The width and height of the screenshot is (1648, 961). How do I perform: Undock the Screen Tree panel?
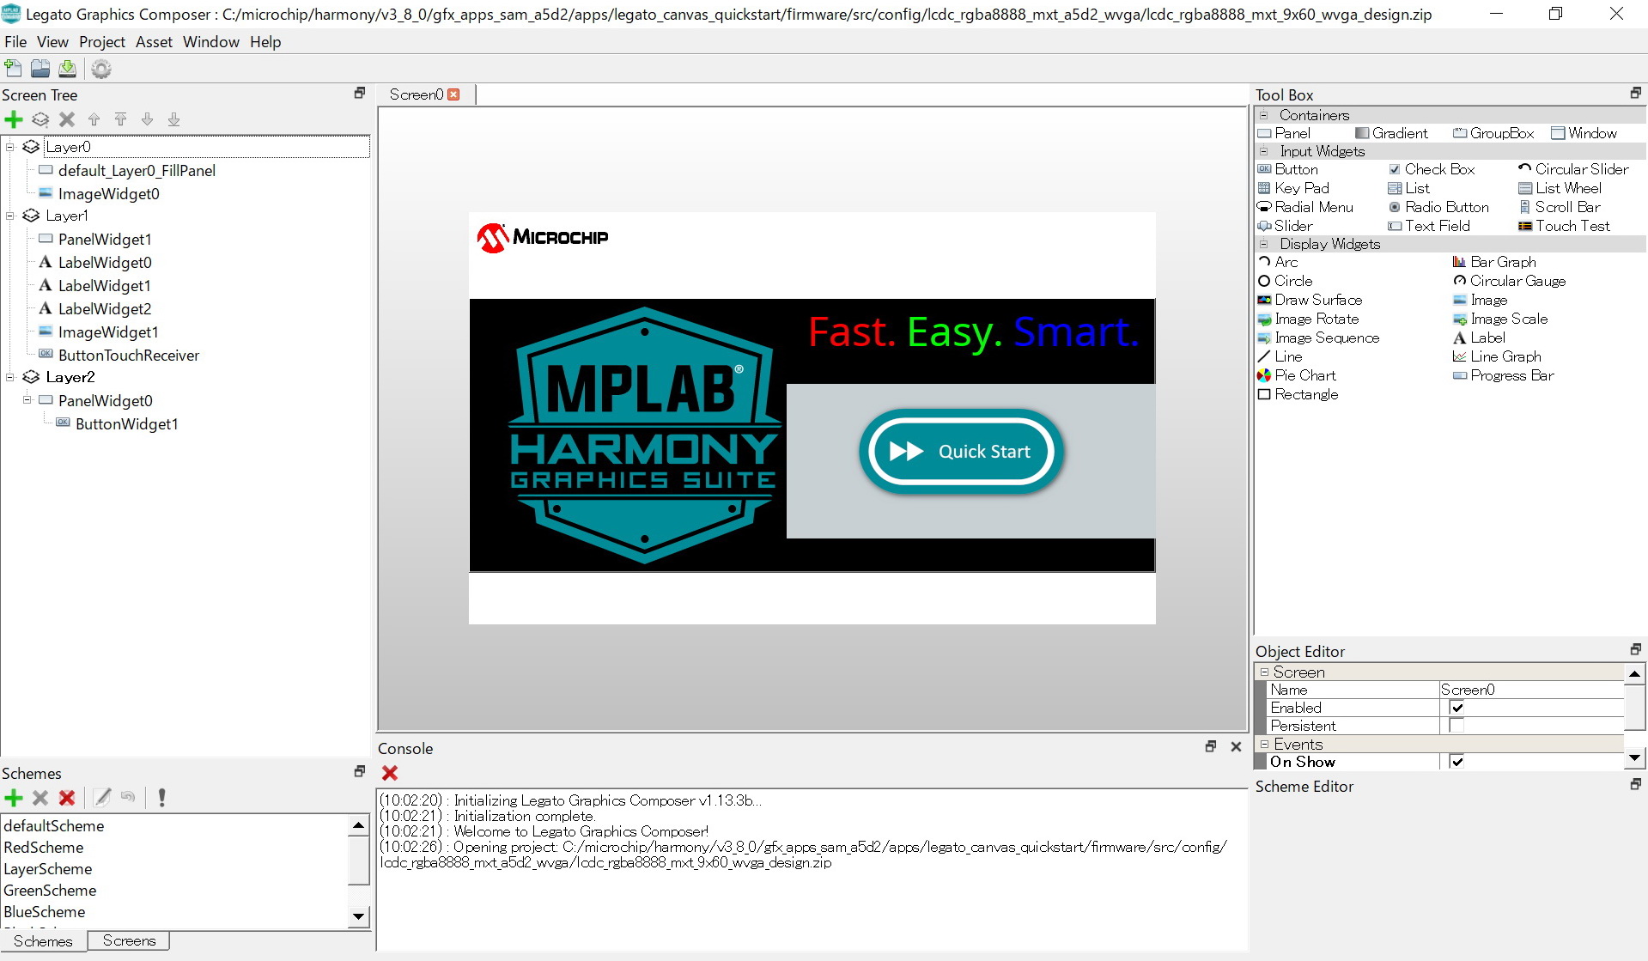(x=360, y=93)
